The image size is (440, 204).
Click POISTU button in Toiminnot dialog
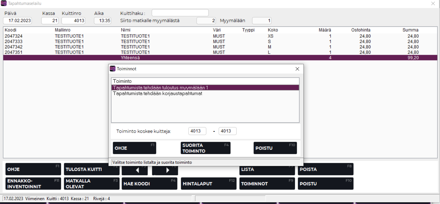tap(275, 148)
